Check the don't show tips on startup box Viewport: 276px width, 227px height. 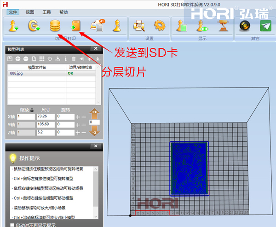click(x=12, y=225)
